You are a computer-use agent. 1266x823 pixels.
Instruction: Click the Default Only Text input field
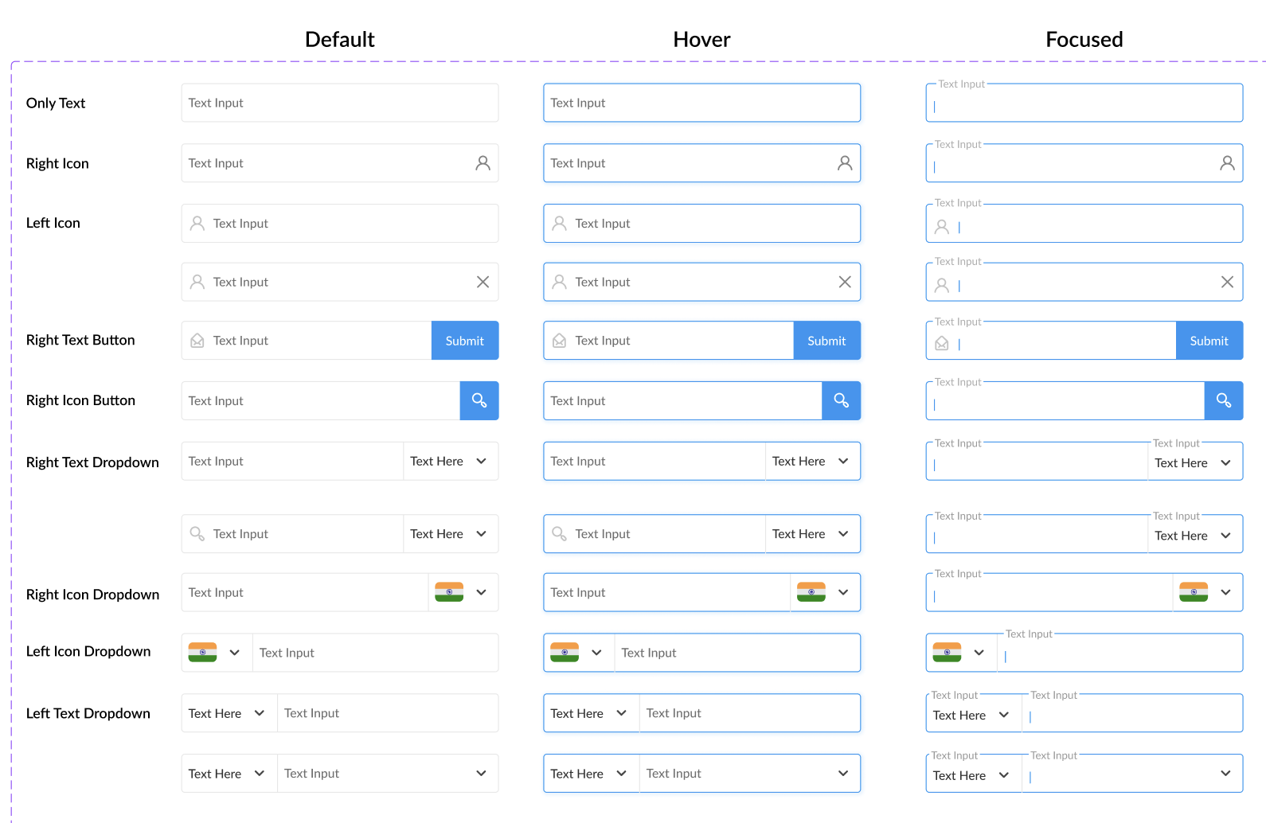(340, 103)
